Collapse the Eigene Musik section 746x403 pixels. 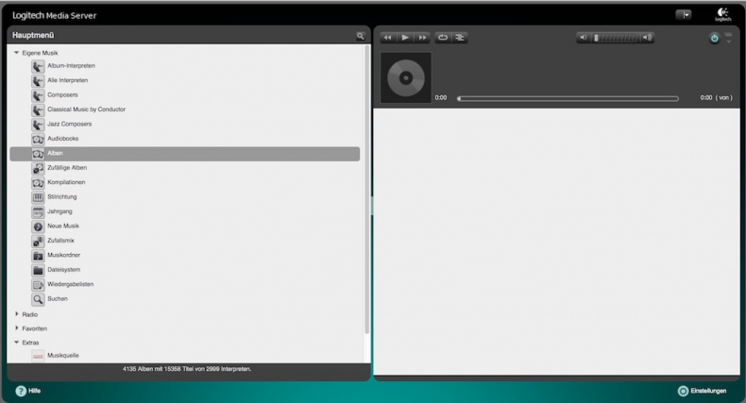pyautogui.click(x=17, y=52)
